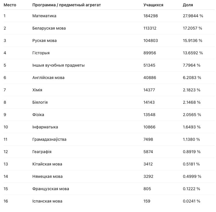The image size is (216, 212).
Task: Select the Французская мова row
Action: point(109,189)
